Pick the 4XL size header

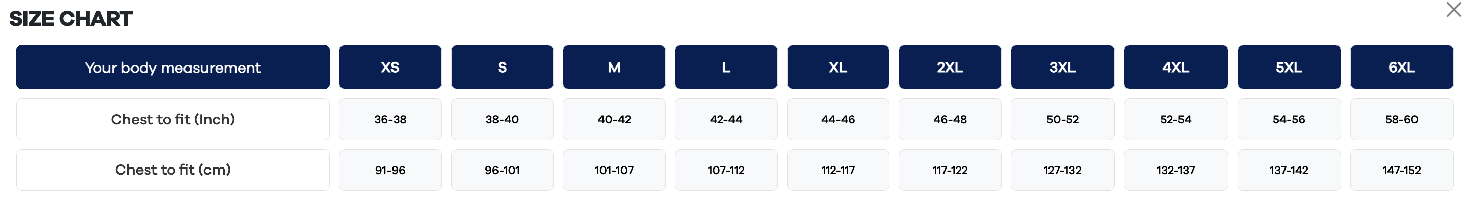click(x=1175, y=67)
